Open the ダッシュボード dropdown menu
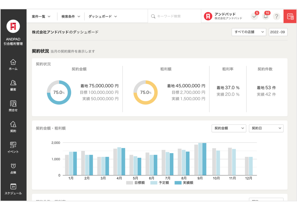This screenshot has height=210, width=297. click(103, 16)
